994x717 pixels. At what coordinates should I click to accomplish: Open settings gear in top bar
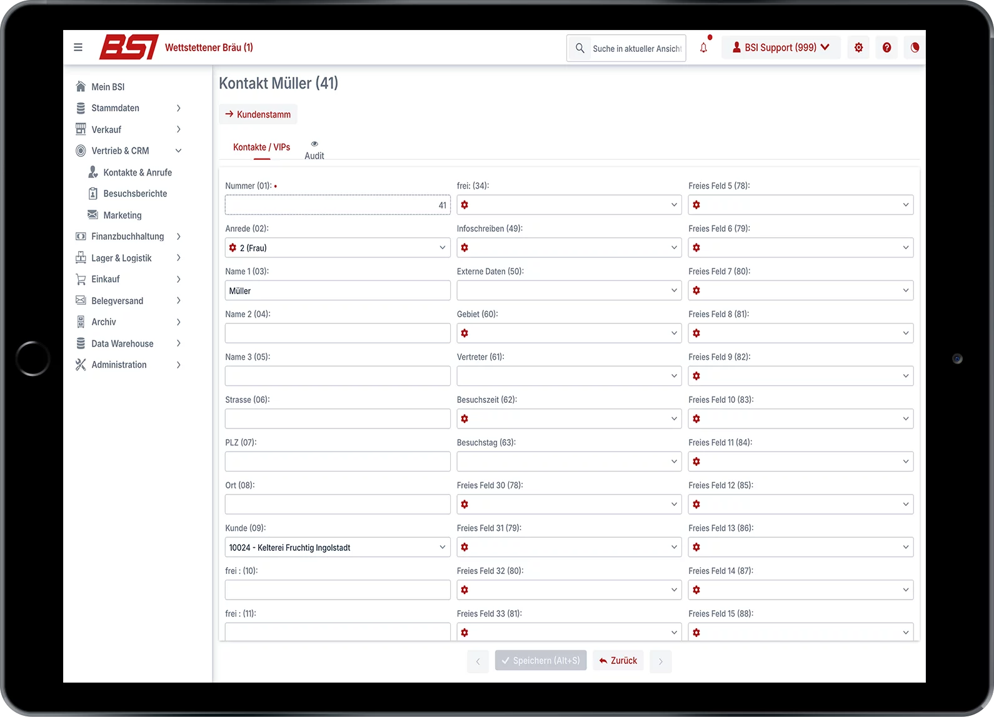coord(858,47)
